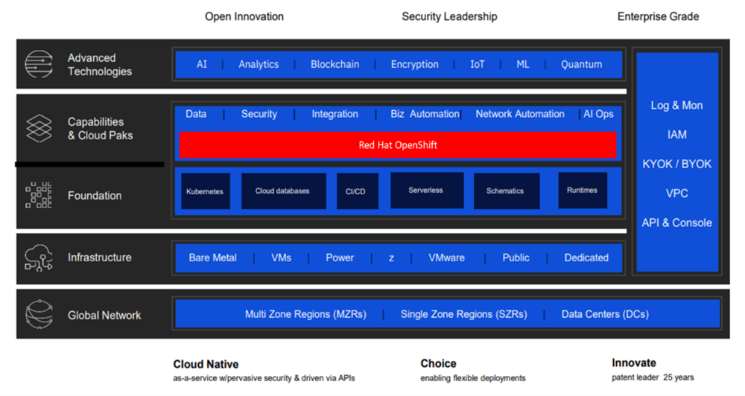Click the Network Automation label
The width and height of the screenshot is (745, 396).
point(520,114)
